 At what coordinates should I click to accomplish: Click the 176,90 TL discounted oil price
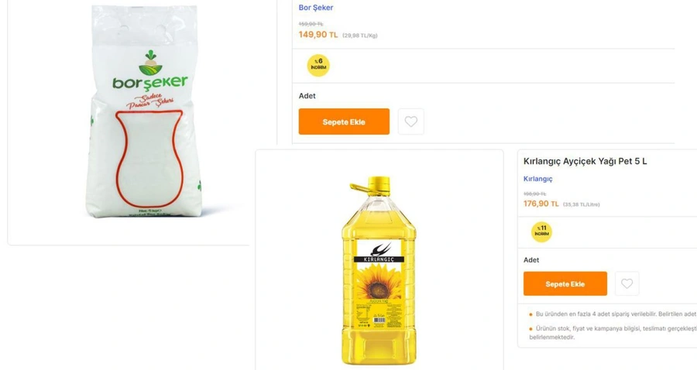(x=541, y=204)
